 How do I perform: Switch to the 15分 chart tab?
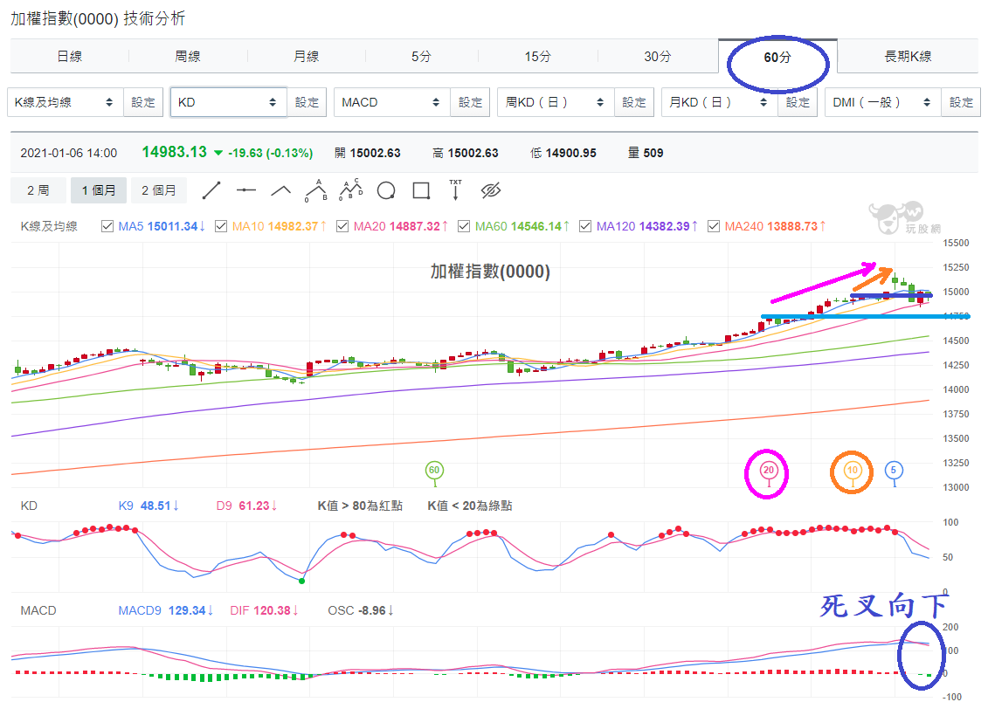coord(537,57)
